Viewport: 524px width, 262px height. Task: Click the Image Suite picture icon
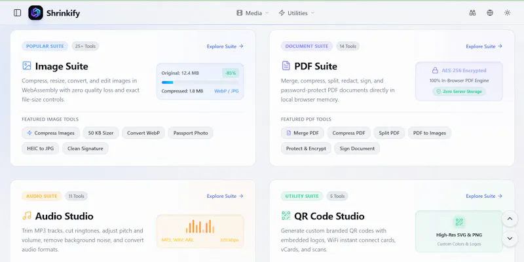(27, 65)
